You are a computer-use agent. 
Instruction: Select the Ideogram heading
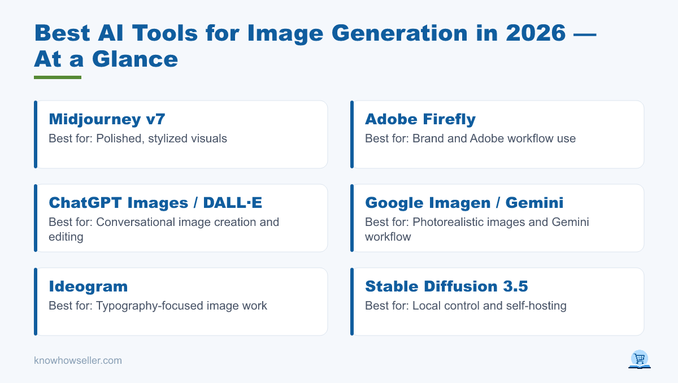[88, 286]
